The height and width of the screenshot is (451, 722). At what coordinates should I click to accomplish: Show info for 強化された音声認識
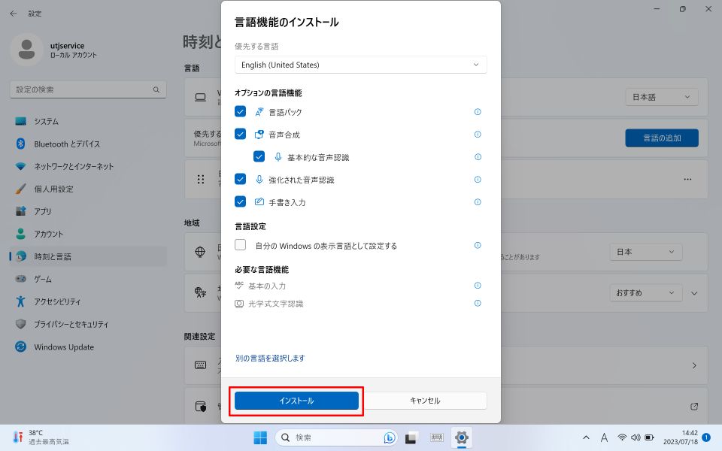point(478,180)
